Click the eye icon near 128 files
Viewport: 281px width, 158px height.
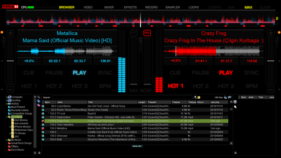click(226, 98)
